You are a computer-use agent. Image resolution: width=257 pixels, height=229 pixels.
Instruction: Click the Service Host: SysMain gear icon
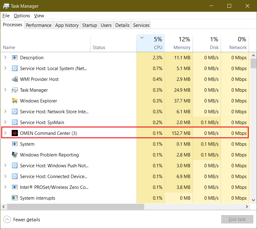click(x=15, y=122)
